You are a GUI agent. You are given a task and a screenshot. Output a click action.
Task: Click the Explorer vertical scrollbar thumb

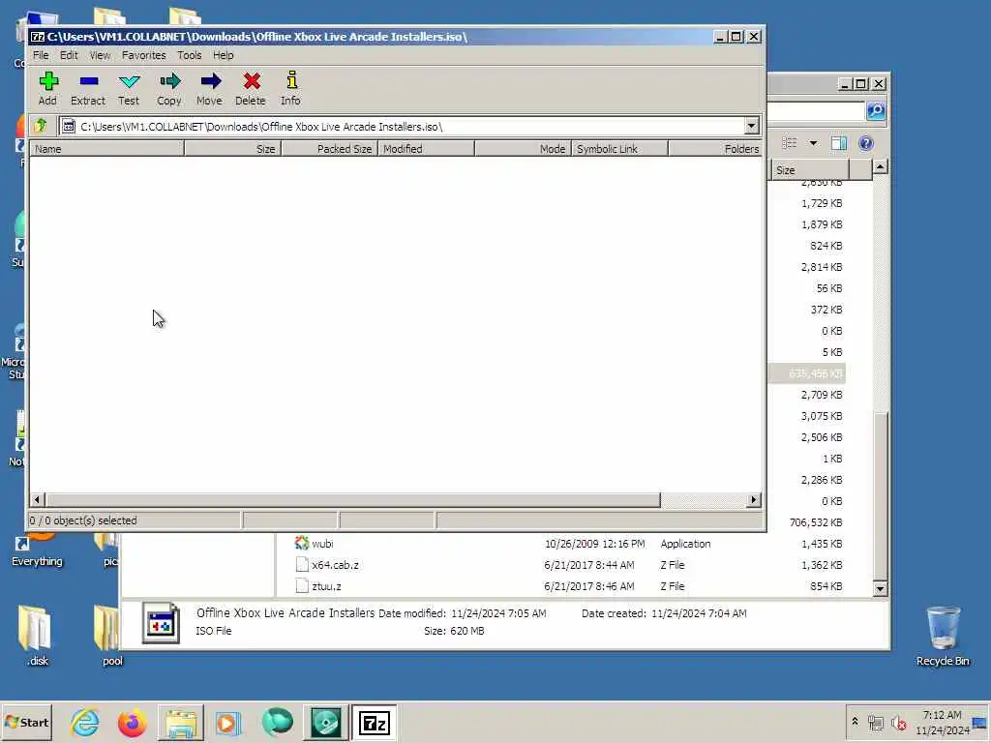pos(880,496)
